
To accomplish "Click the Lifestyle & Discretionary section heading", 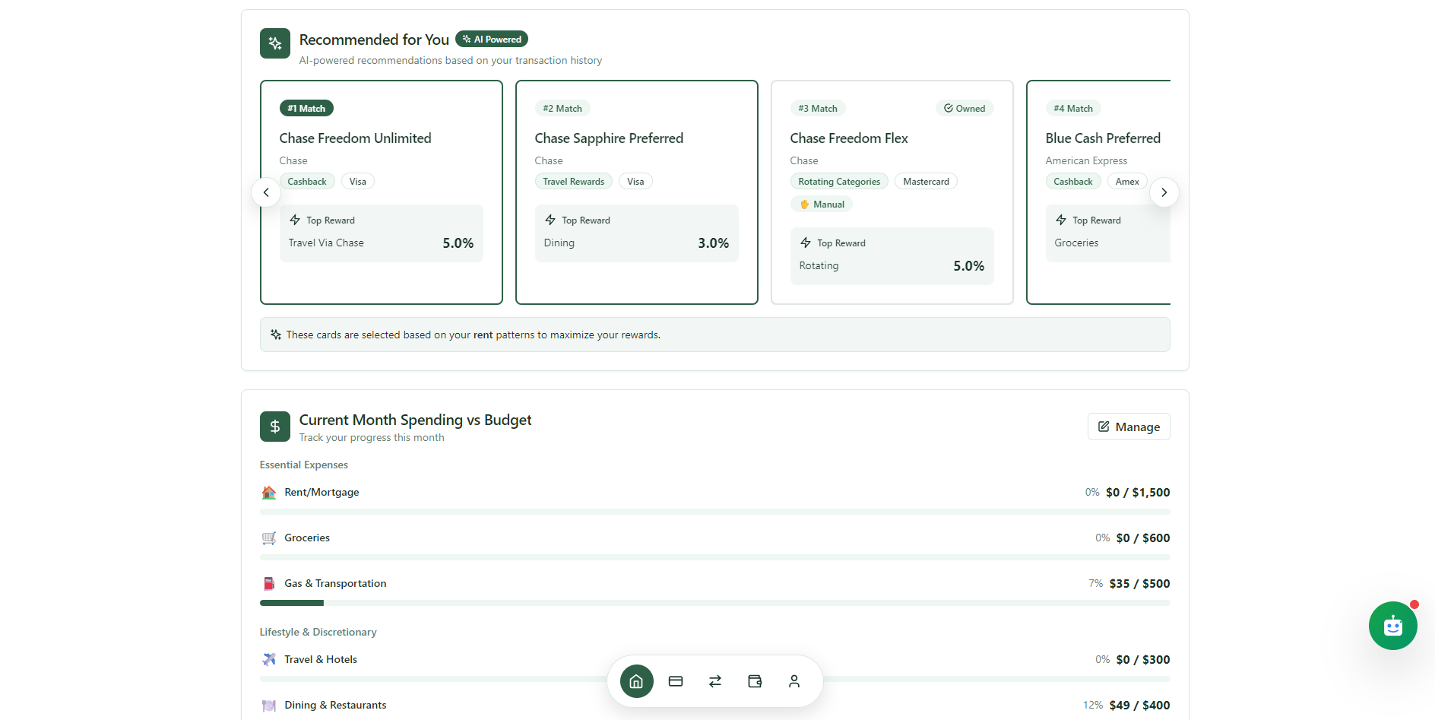I will 318,632.
